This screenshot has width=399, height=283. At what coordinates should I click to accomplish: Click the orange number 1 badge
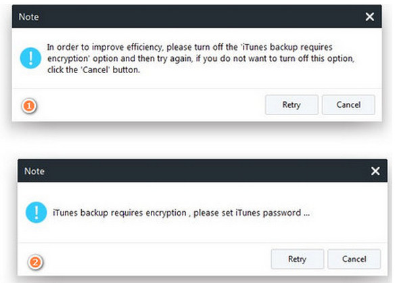[29, 106]
